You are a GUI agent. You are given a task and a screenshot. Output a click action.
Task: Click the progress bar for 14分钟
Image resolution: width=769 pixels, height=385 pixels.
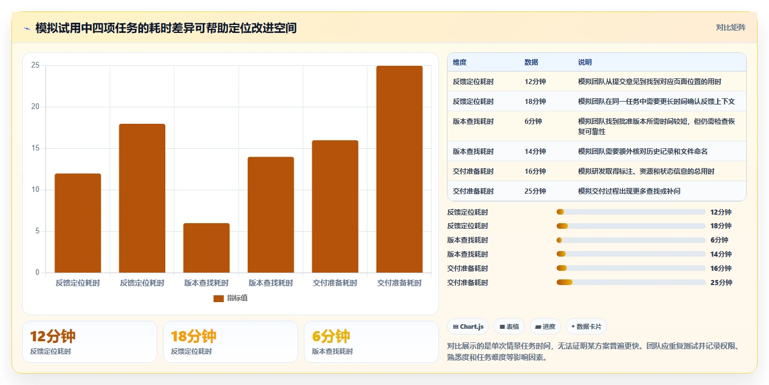point(631,254)
